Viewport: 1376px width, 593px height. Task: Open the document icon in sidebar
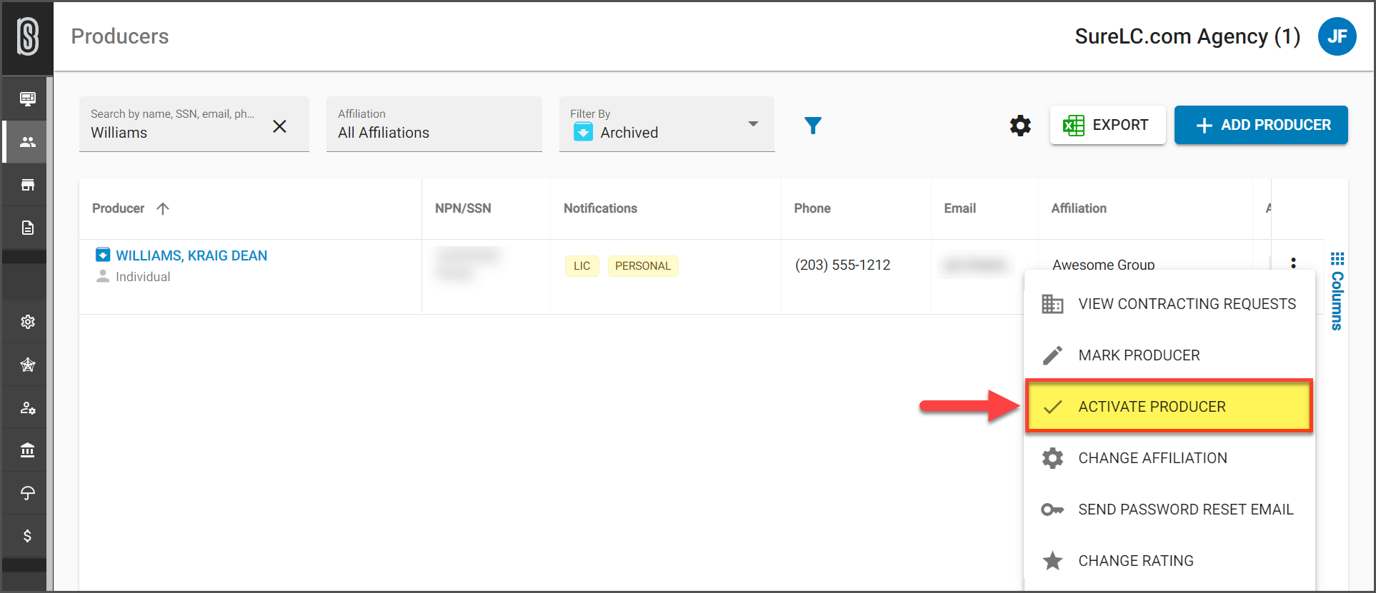point(28,228)
